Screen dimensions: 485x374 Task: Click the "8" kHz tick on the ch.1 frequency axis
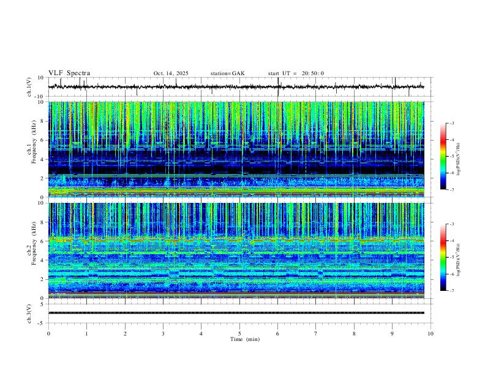42,121
